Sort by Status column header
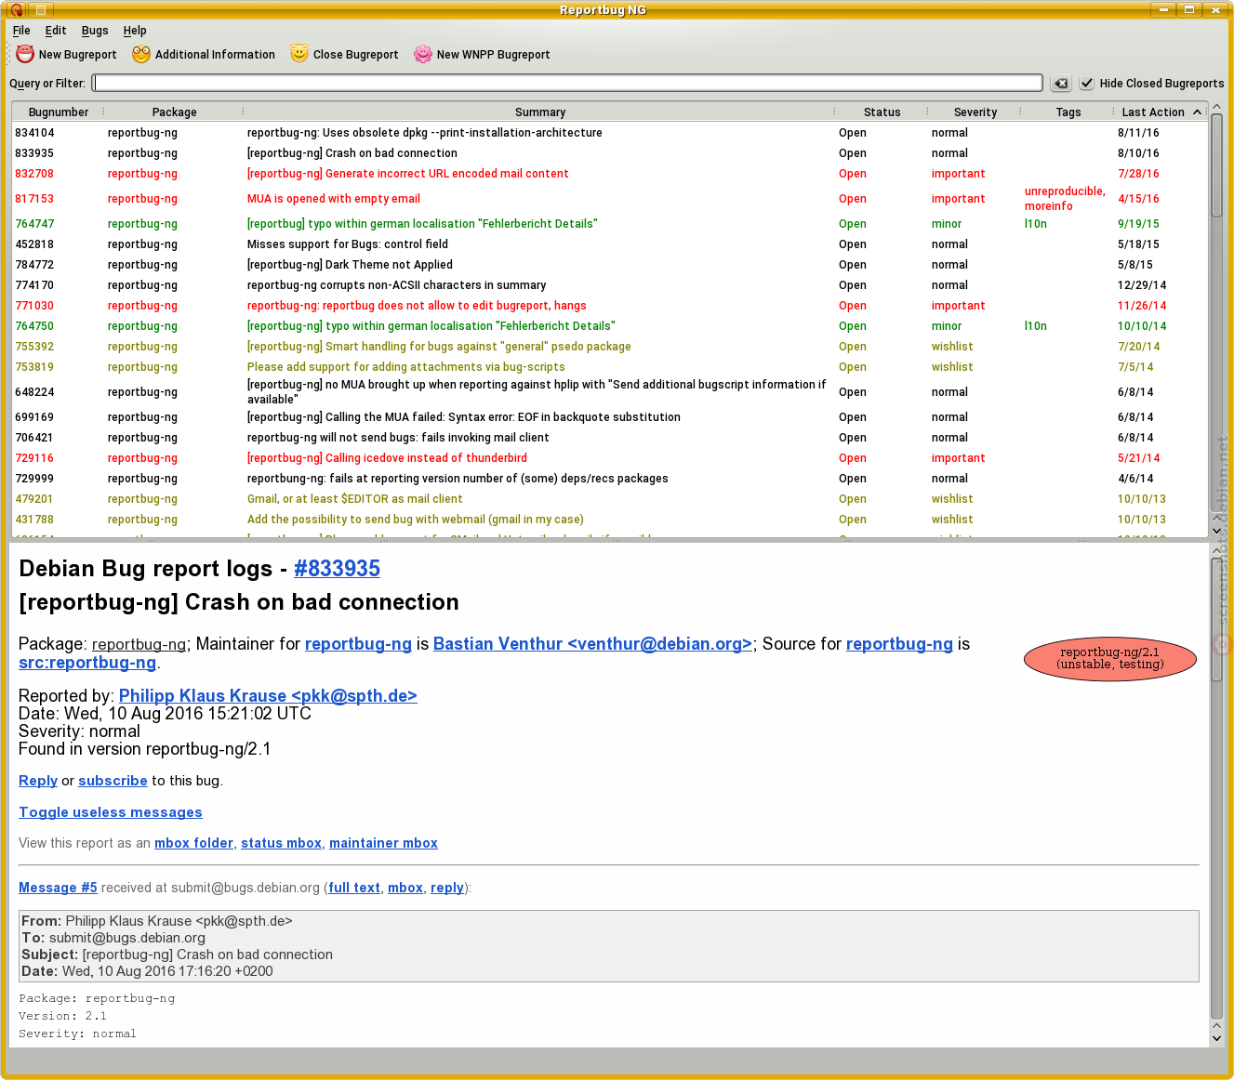Viewport: 1234px width, 1080px height. (x=882, y=112)
